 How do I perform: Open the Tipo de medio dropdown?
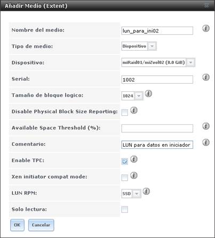pos(139,46)
